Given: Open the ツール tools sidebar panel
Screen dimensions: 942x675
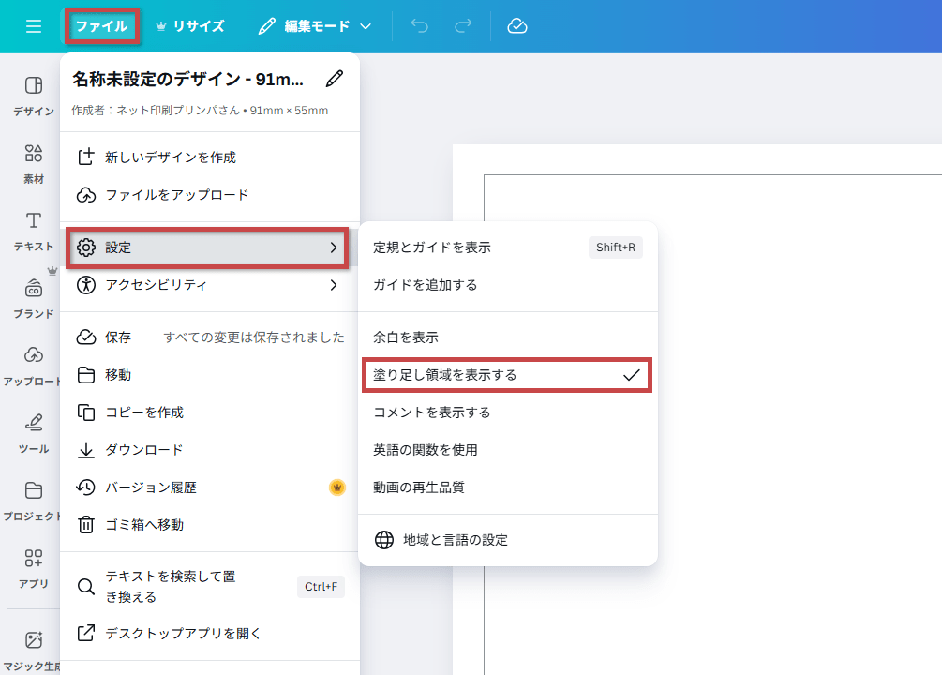Looking at the screenshot, I should pyautogui.click(x=34, y=432).
